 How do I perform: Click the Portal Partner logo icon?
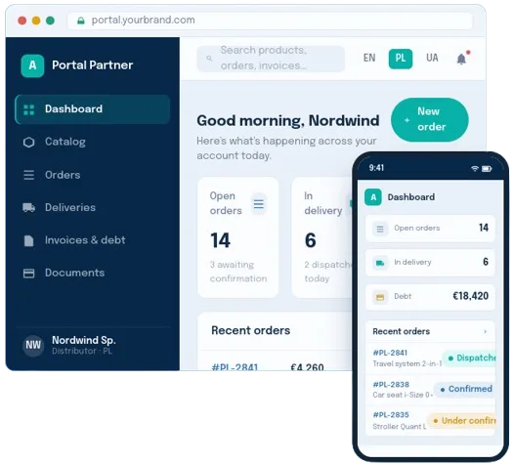(32, 65)
